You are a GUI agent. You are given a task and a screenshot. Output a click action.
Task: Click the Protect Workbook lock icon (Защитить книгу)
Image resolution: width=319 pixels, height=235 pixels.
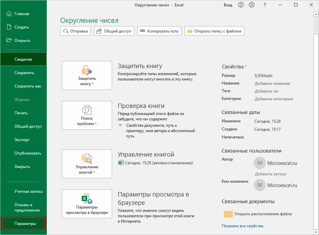point(87,71)
